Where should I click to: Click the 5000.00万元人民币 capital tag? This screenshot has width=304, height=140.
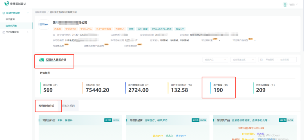[162, 29]
